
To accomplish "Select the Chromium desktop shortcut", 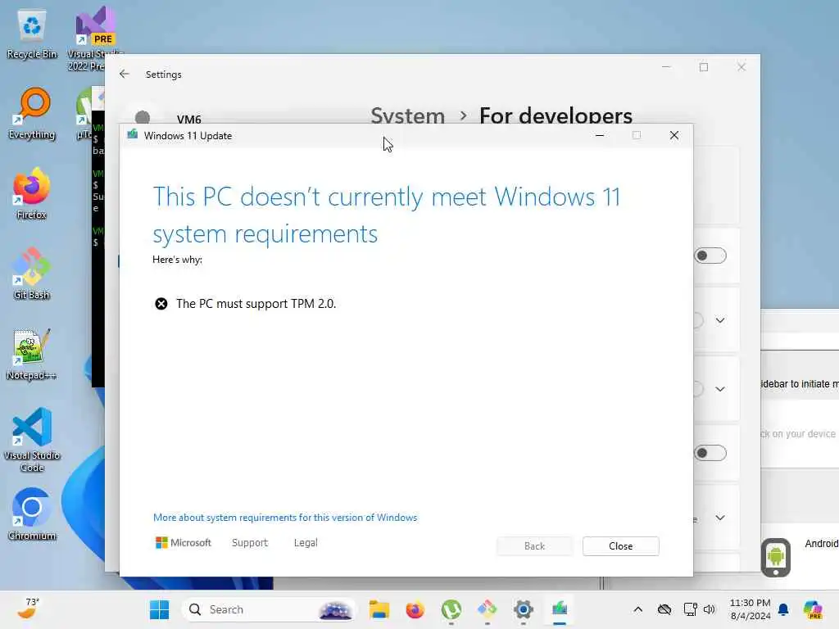I will [x=32, y=514].
